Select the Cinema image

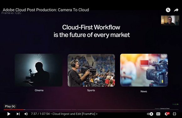39,70
